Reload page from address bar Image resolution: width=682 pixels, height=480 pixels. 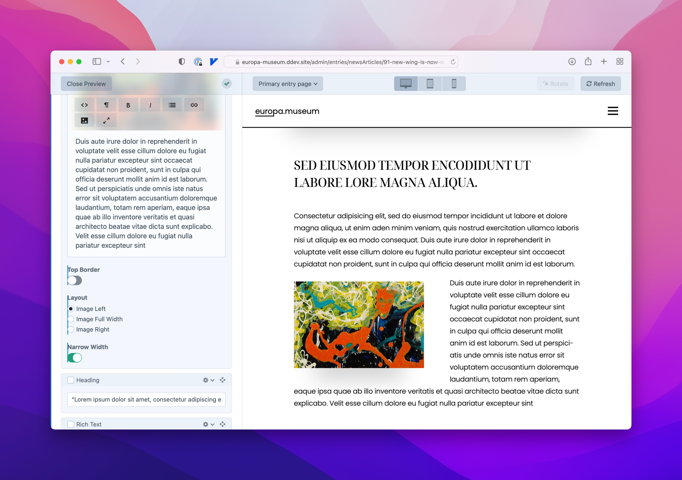tap(453, 62)
